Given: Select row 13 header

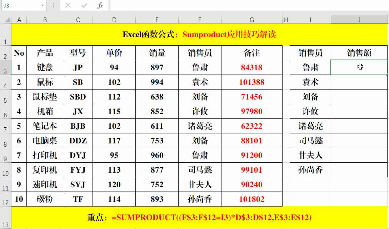Looking at the screenshot, I should (5, 218).
